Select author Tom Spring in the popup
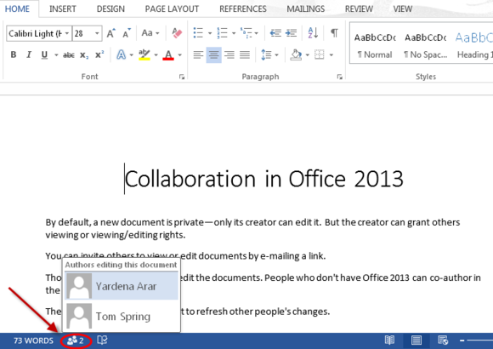The height and width of the screenshot is (349, 493). tap(122, 316)
